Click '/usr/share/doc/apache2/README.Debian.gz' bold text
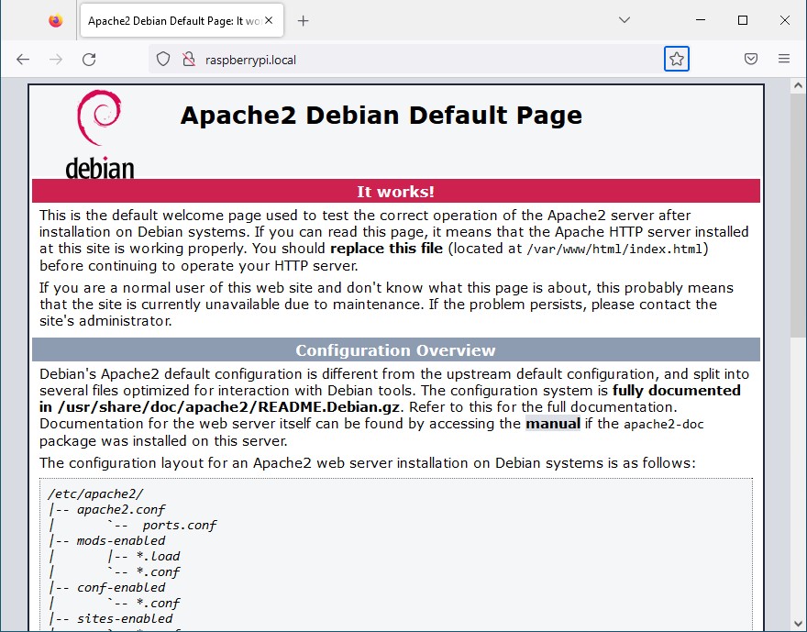 [x=228, y=407]
